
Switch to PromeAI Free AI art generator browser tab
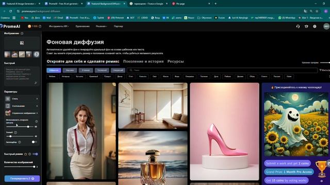point(63,4)
